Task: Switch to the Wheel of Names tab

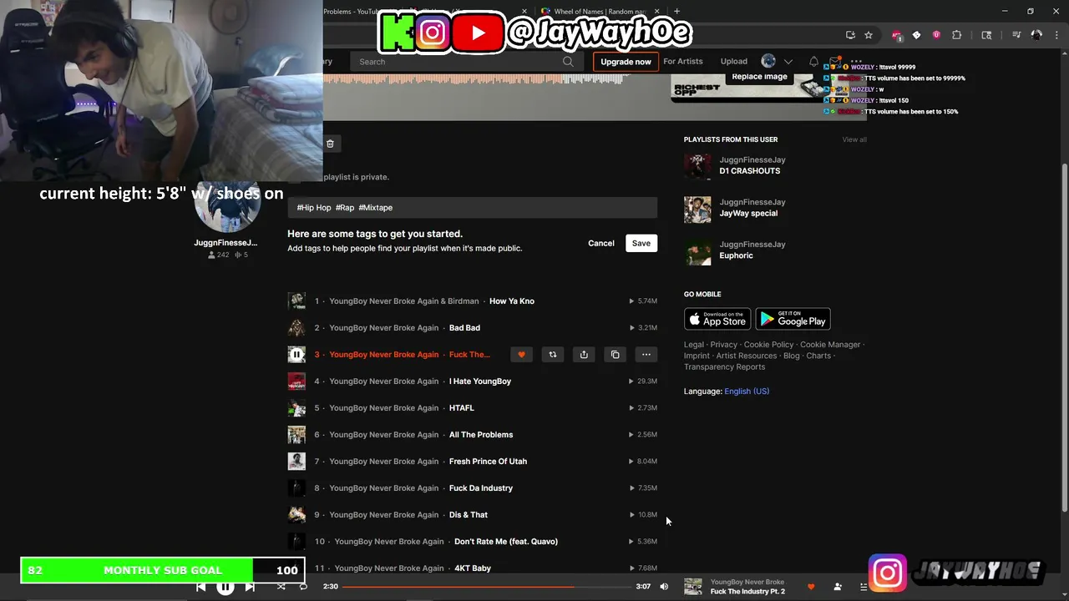Action: tap(600, 12)
